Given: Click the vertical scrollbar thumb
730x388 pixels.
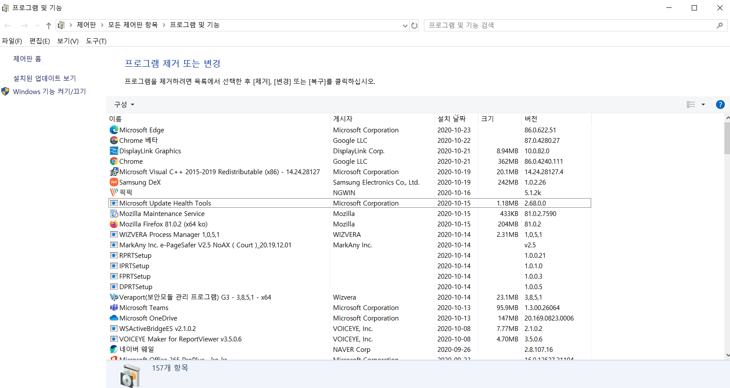Looking at the screenshot, I should [727, 138].
